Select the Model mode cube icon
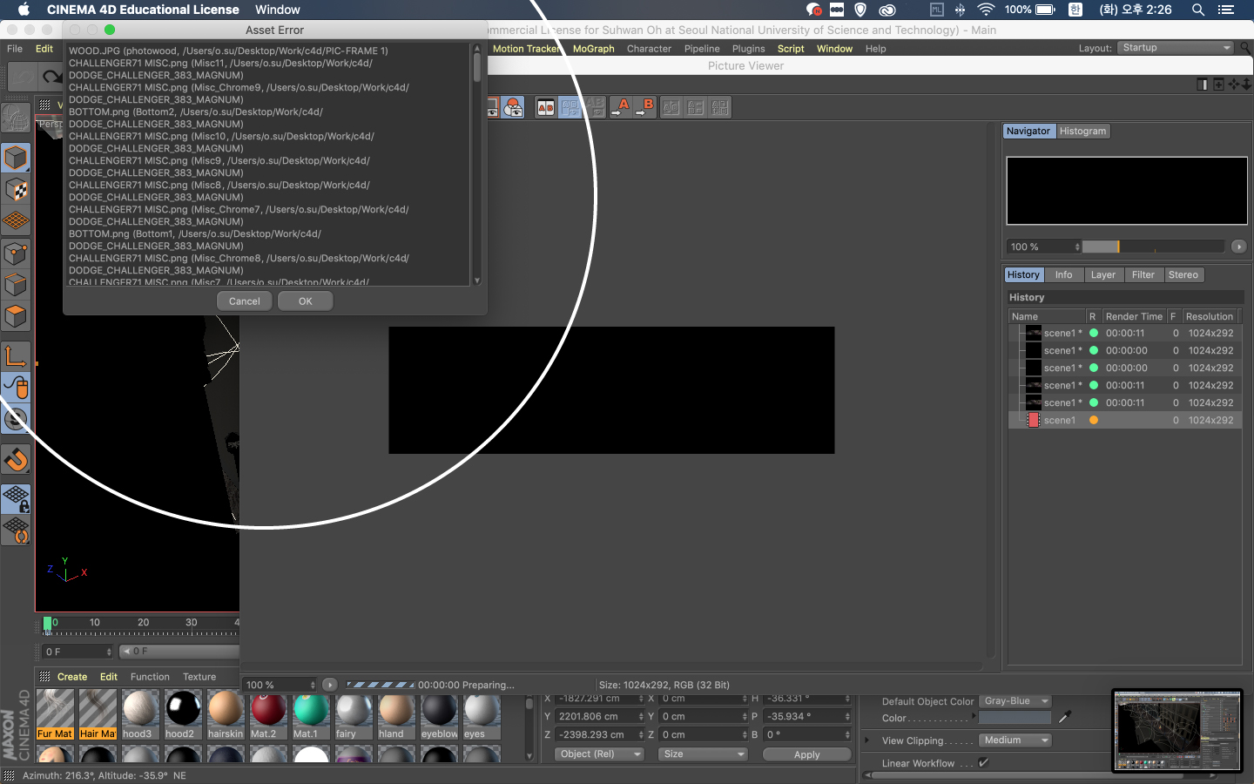The height and width of the screenshot is (784, 1254). (x=16, y=158)
